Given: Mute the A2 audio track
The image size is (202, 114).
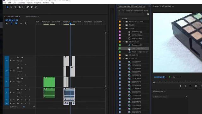Looking at the screenshot, I should pos(22,100).
